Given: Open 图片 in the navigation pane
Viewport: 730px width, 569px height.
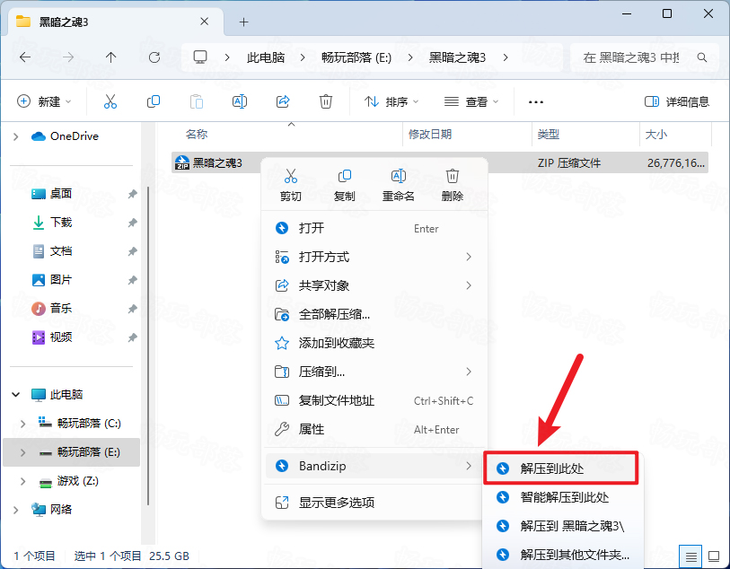Looking at the screenshot, I should point(60,280).
